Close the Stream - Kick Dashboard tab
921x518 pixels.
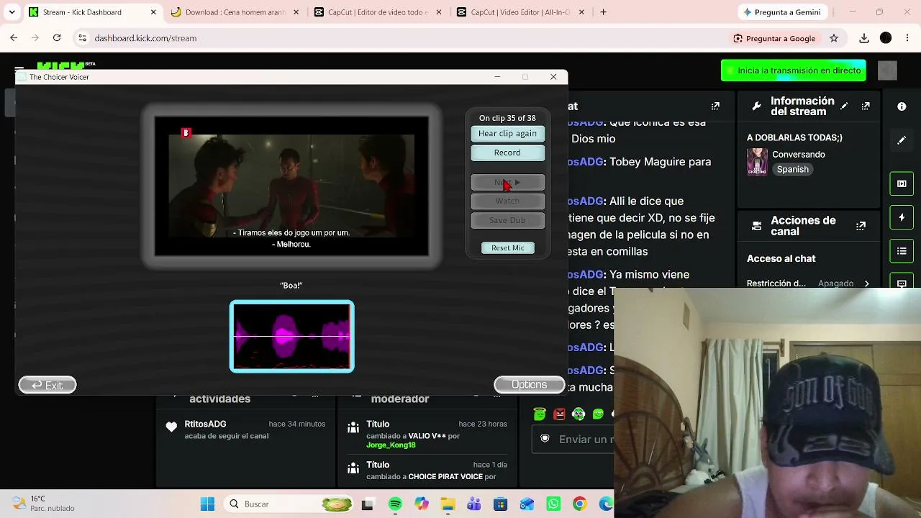[x=153, y=12]
